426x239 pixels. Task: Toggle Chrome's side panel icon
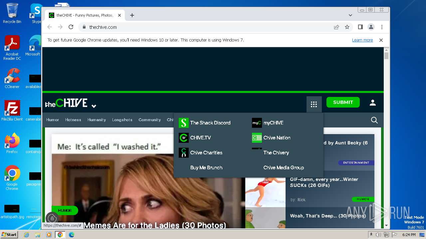[360, 27]
